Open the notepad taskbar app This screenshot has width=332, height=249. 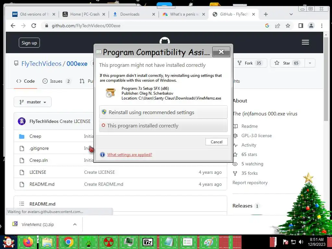click(x=168, y=242)
